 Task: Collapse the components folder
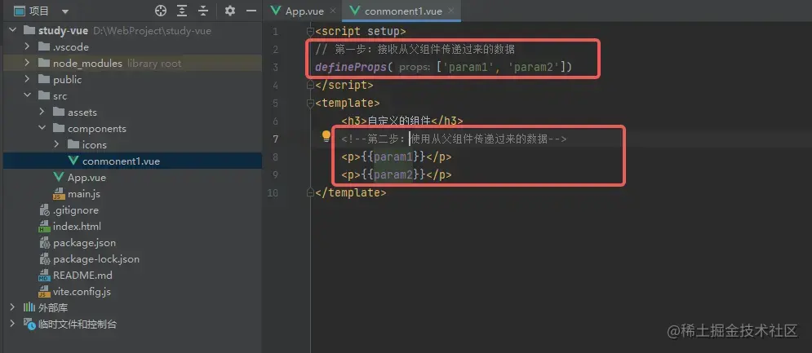(42, 128)
